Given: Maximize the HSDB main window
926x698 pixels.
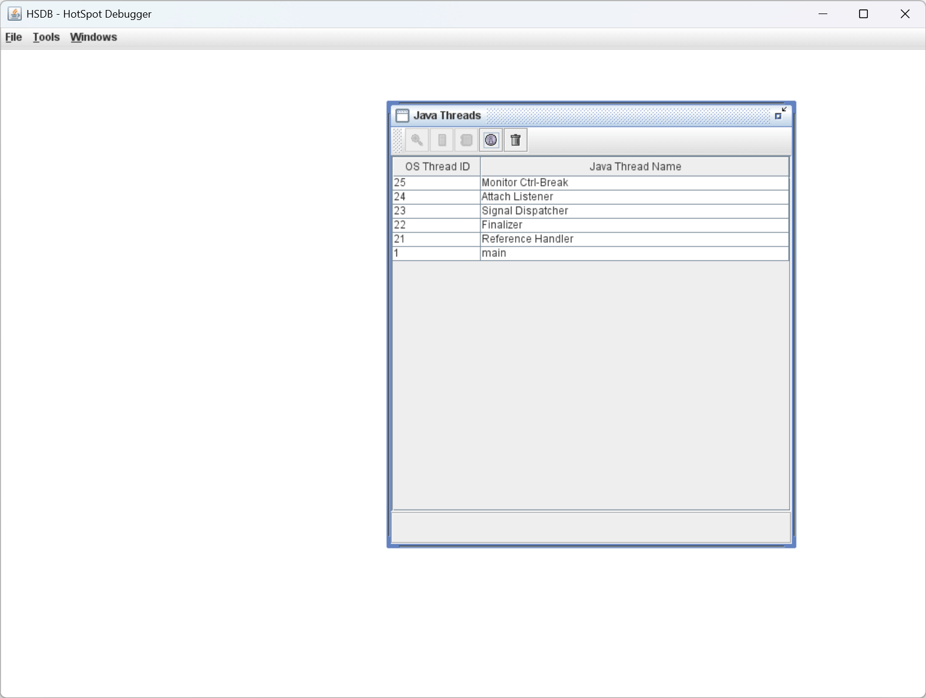Looking at the screenshot, I should pos(863,14).
